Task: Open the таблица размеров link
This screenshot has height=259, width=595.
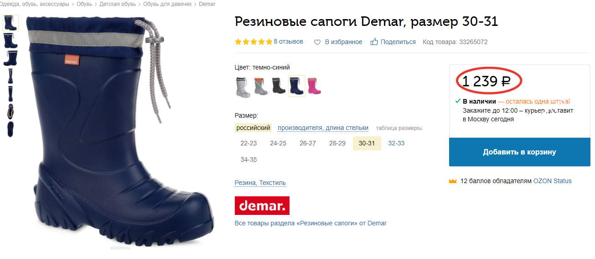Action: pos(399,128)
